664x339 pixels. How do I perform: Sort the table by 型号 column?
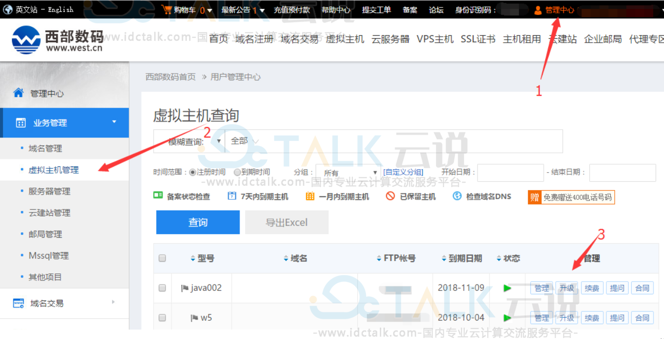coord(202,258)
